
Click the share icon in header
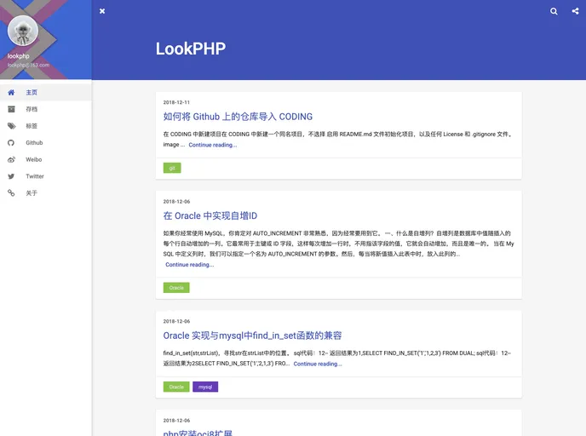click(x=575, y=11)
